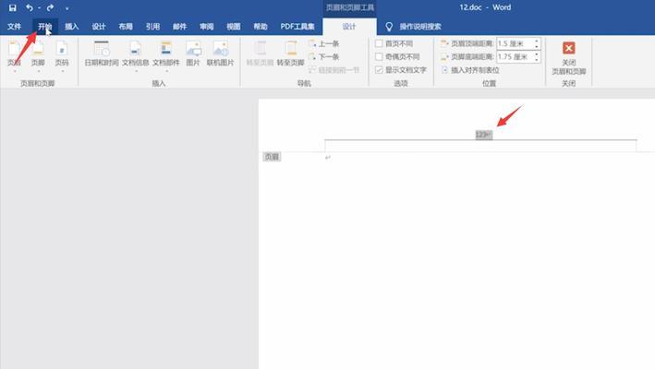
Task: Open 文档部件 menu
Action: (166, 54)
